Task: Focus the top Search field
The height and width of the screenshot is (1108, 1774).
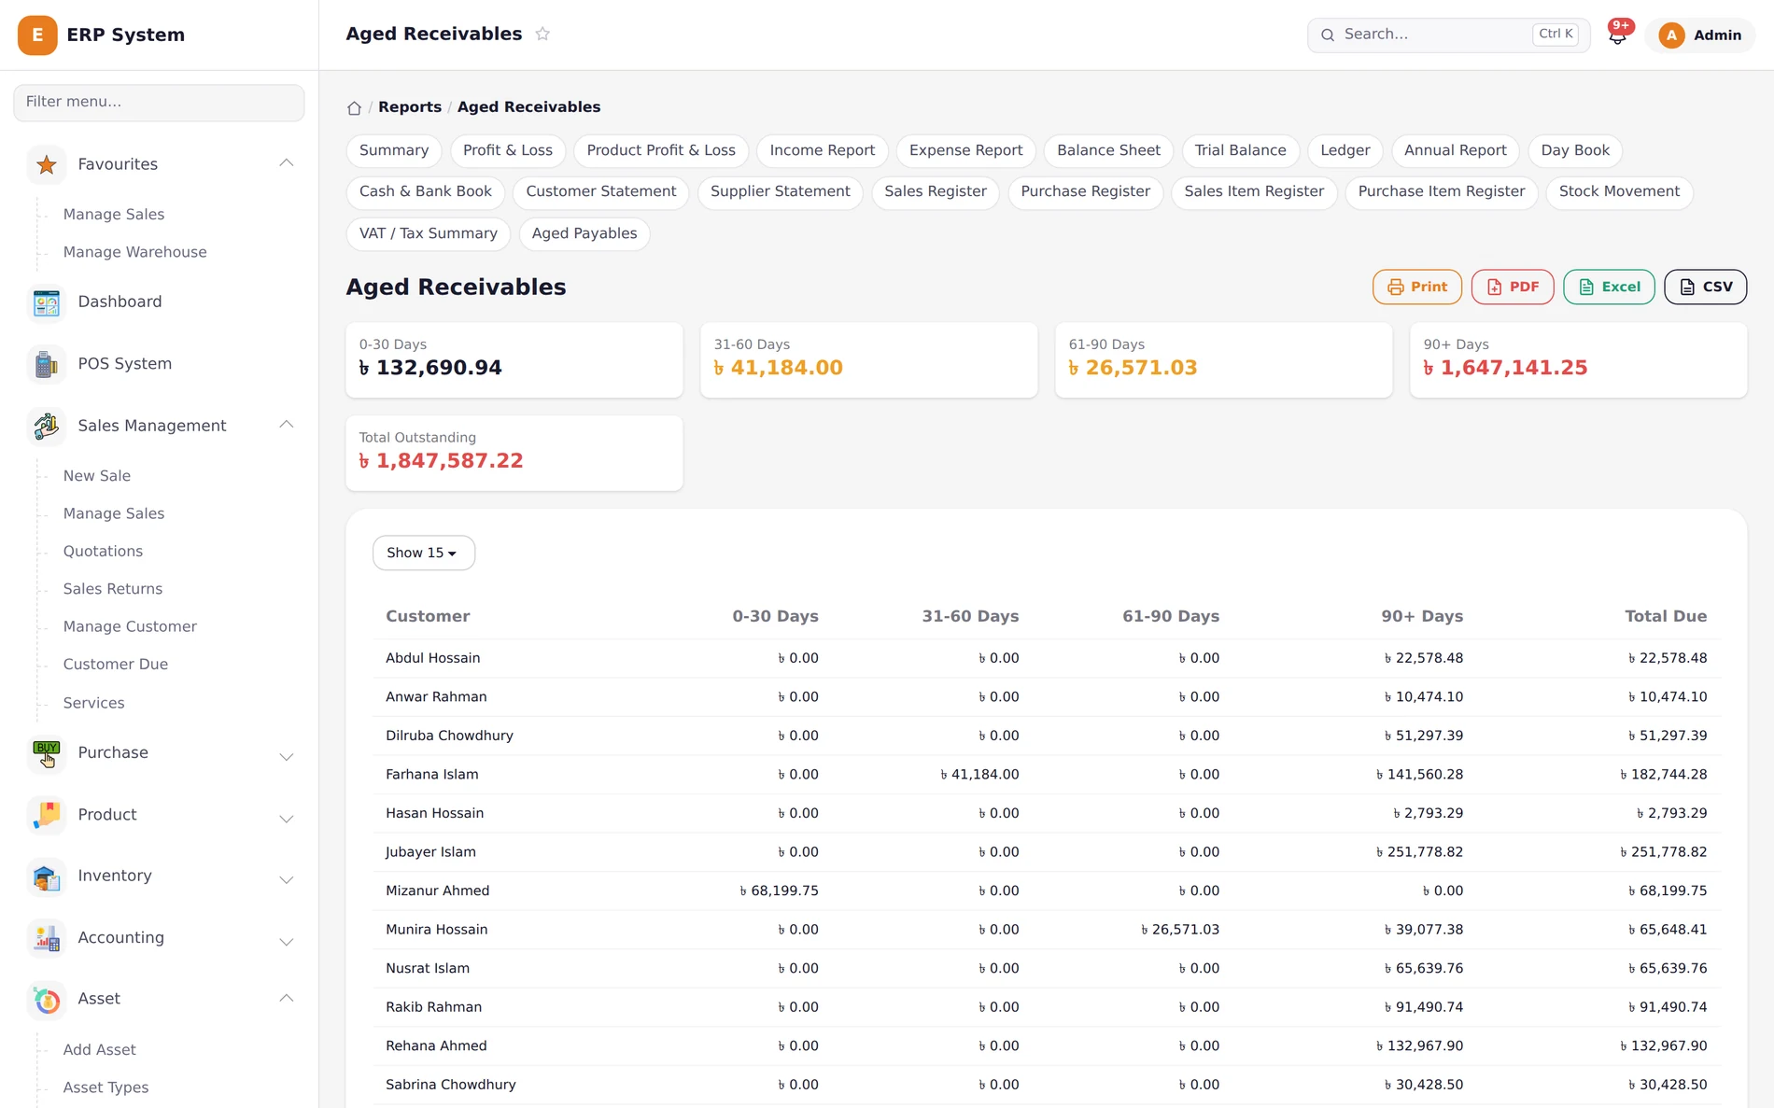Action: tap(1448, 35)
